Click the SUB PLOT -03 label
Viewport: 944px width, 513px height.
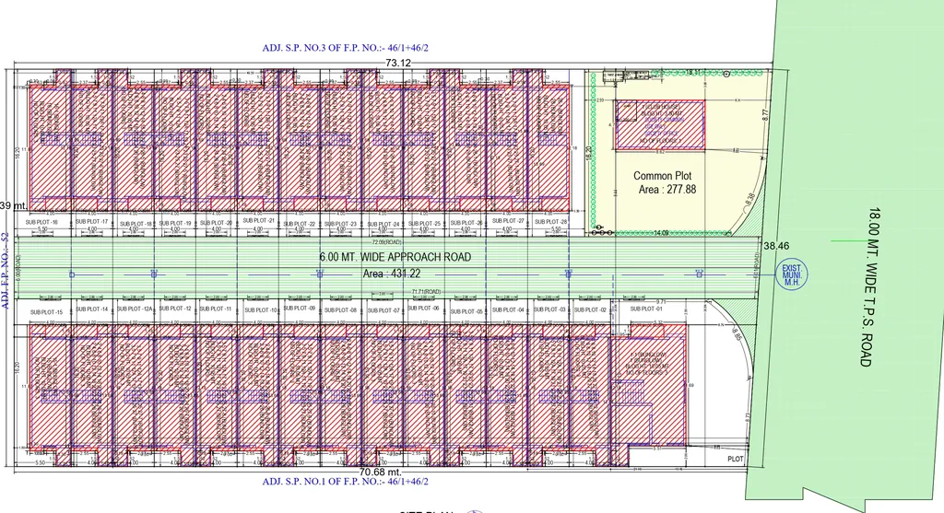(549, 309)
